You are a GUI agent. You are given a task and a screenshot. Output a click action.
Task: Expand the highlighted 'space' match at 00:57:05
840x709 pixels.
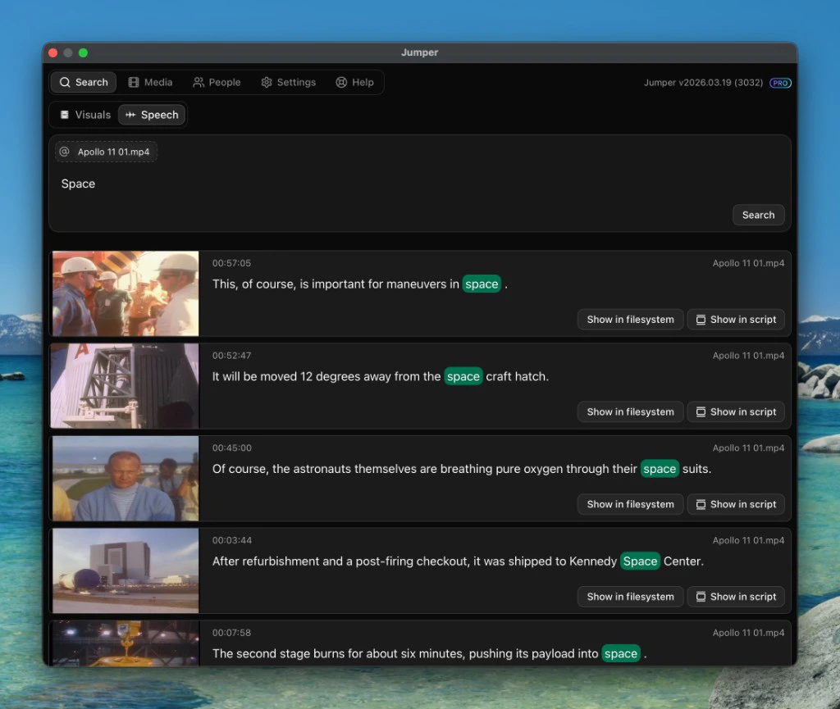[482, 284]
